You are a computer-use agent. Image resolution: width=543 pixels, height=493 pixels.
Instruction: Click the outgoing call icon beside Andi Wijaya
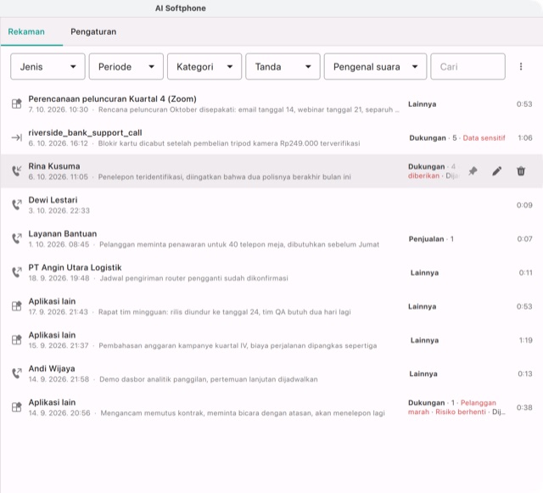tap(17, 373)
